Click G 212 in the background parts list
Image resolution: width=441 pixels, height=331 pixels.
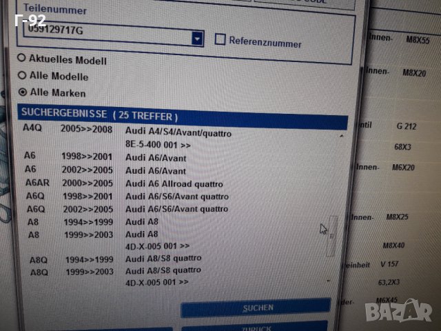[x=407, y=126]
